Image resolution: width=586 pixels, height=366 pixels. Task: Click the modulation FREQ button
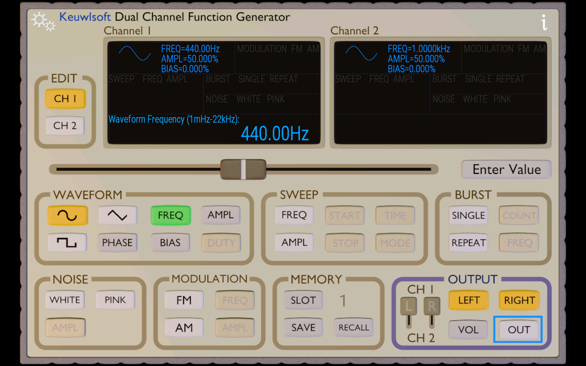235,300
